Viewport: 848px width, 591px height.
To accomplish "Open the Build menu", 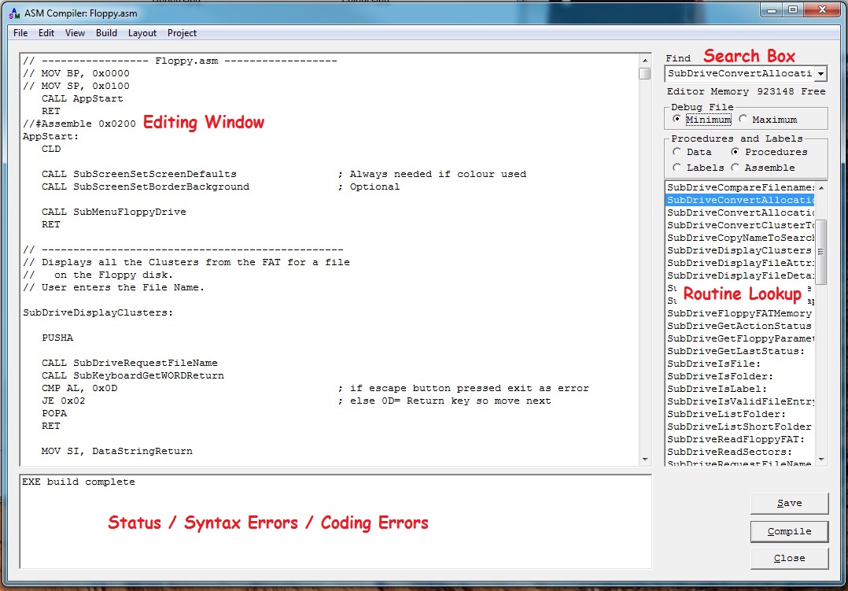I will [106, 33].
